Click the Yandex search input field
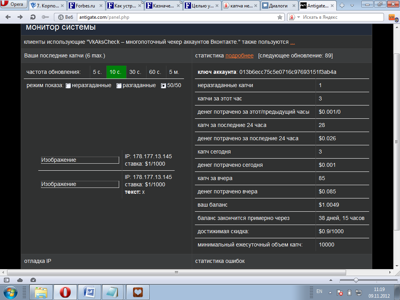 click(x=342, y=17)
